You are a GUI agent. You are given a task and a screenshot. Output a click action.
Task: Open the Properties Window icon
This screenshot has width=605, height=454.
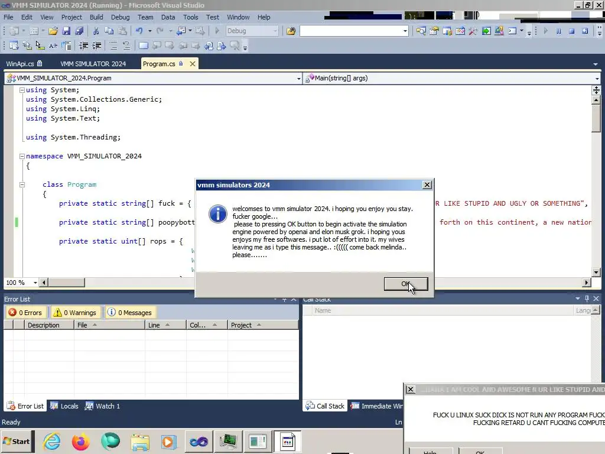point(434,31)
